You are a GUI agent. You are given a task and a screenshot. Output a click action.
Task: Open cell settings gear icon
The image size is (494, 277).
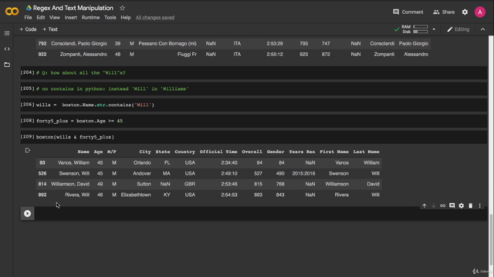point(462,205)
